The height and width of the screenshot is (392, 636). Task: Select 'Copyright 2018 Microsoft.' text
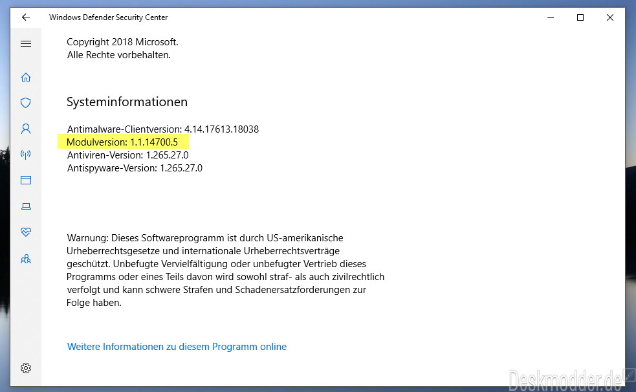tap(122, 42)
